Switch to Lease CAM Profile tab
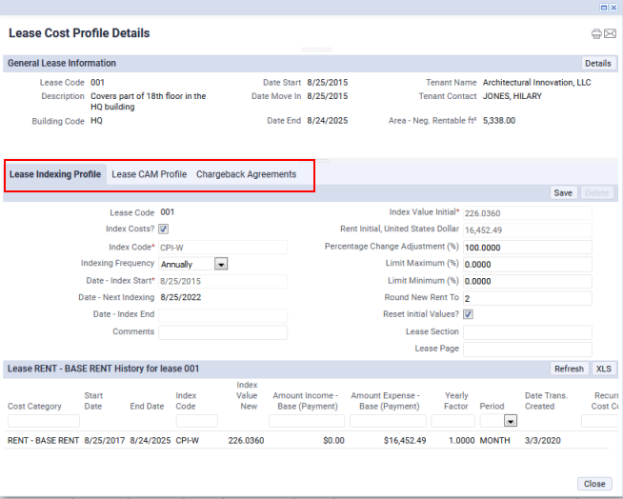The width and height of the screenshot is (623, 499). [x=149, y=174]
